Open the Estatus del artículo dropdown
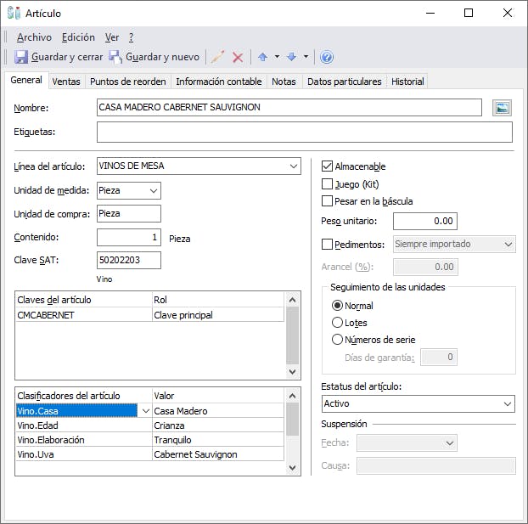Viewport: 528px width, 524px height. coord(507,403)
